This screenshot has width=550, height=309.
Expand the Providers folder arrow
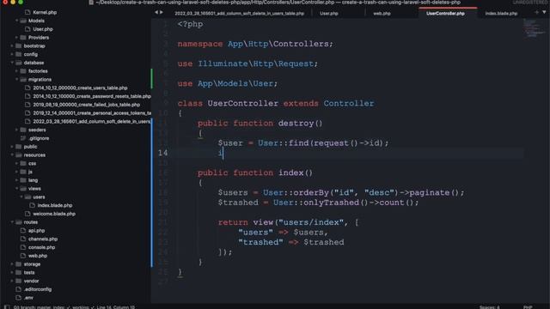click(x=16, y=38)
